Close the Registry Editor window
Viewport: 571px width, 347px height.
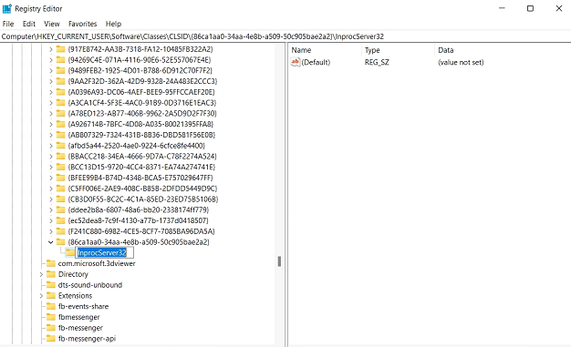(x=559, y=8)
